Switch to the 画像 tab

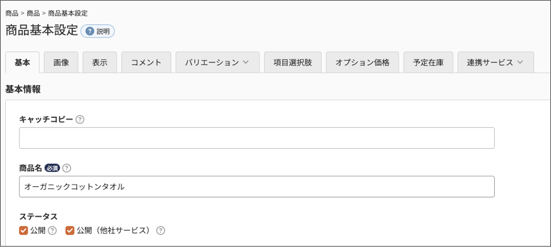coord(61,62)
